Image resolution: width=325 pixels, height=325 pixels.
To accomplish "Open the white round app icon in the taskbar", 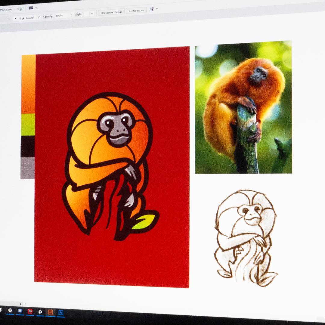I will click(x=10, y=310).
